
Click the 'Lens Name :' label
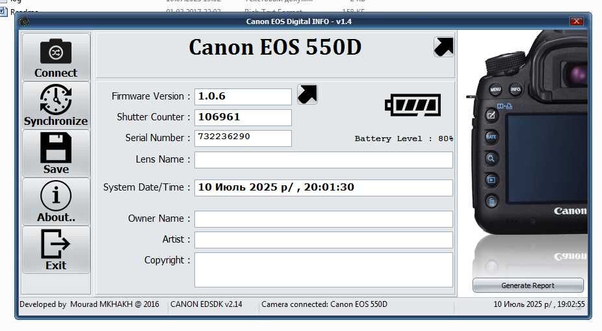click(163, 159)
